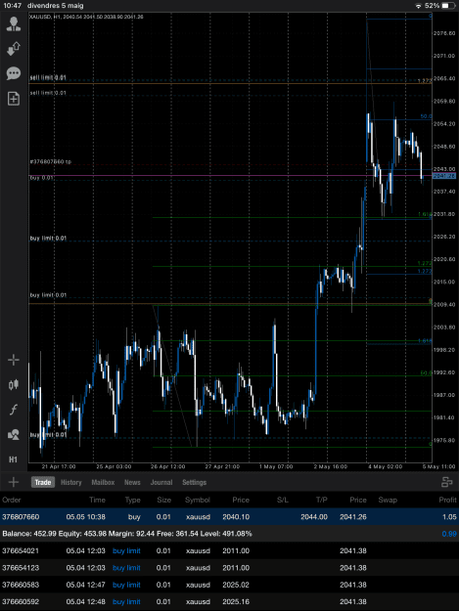Sort by the Swap column header
Viewport: 459px width, 611px height.
[388, 500]
